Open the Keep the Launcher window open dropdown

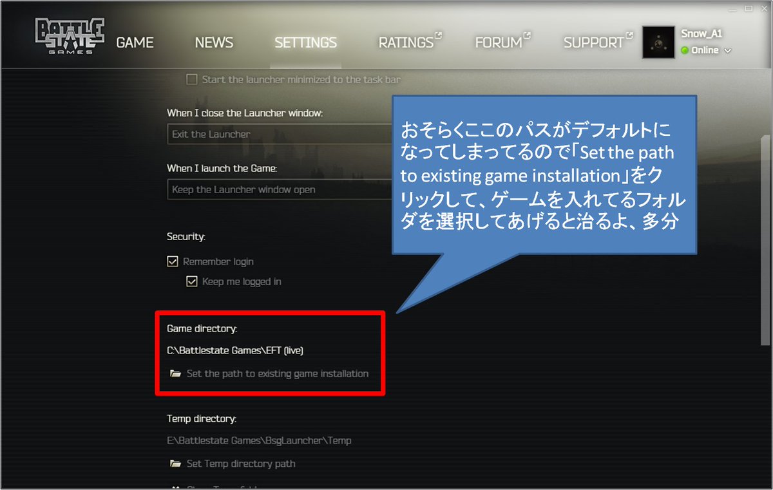point(280,189)
